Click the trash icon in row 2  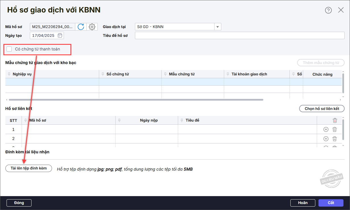click(335, 139)
